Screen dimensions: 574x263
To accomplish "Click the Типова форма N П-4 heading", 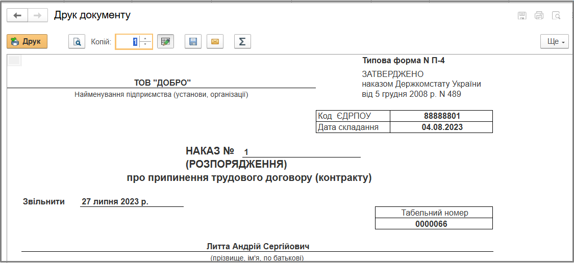I will pyautogui.click(x=404, y=61).
